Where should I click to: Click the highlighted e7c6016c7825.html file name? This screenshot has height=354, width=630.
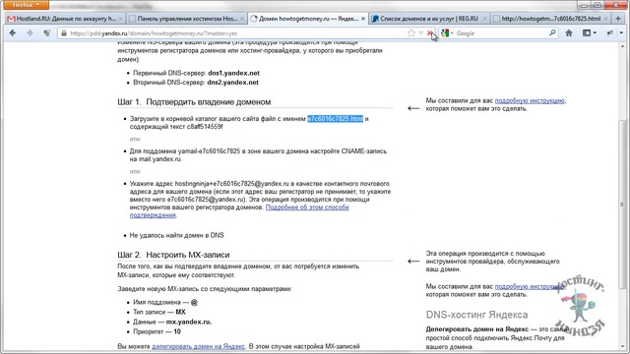coord(335,119)
